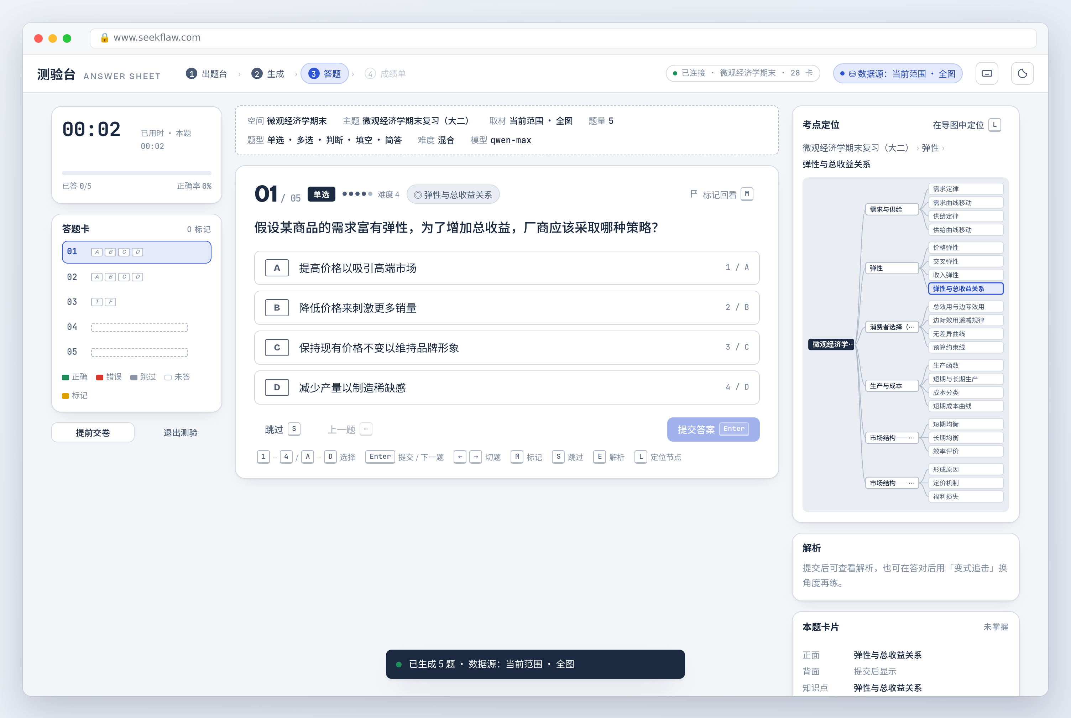Screen dimensions: 1071x718
Task: Select 价格弹性 leaf node
Action: [x=966, y=248]
